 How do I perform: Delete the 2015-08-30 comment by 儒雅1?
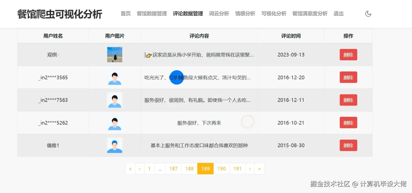348,145
